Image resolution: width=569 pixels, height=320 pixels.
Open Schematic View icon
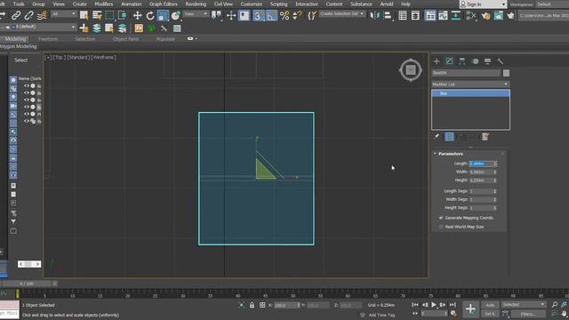456,16
